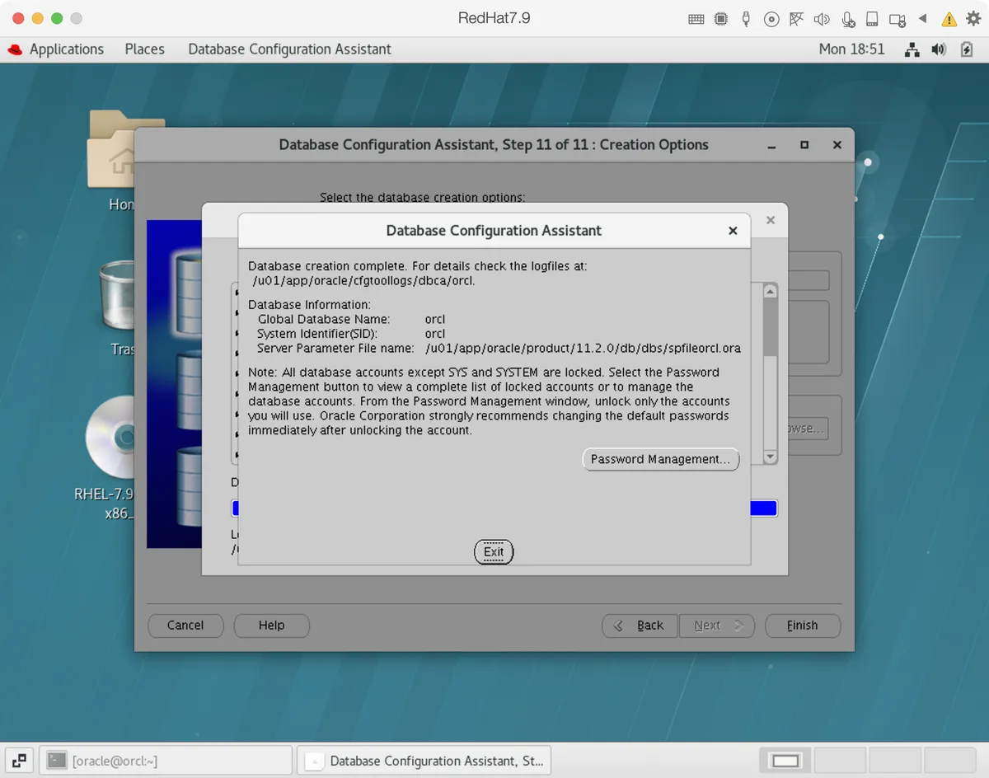The height and width of the screenshot is (778, 989).
Task: Click the processor status icon
Action: click(720, 18)
